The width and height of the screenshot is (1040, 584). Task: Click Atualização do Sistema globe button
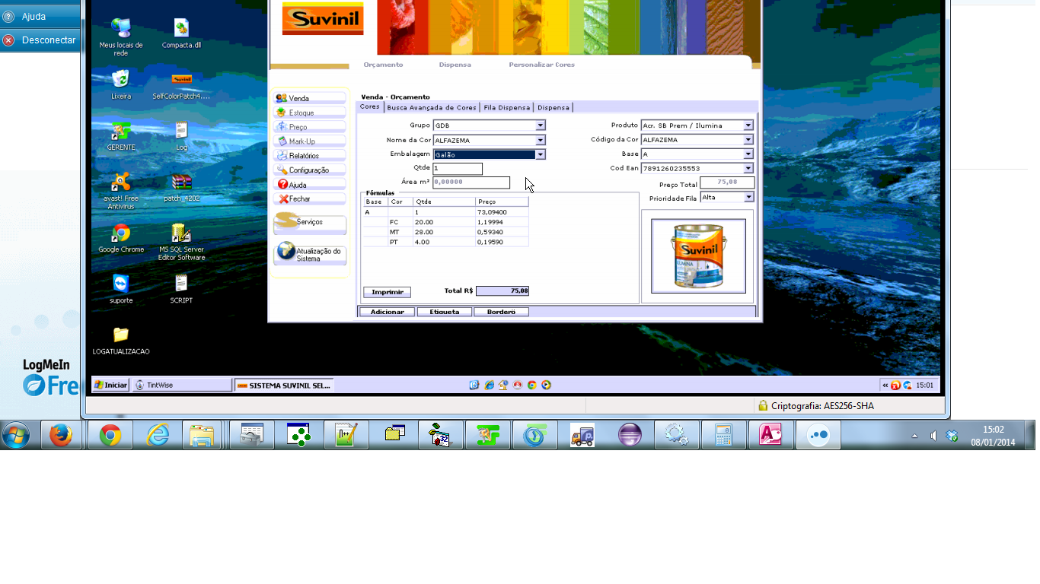click(310, 255)
